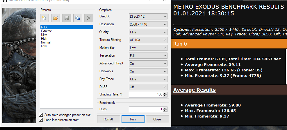Select the Extreme preset
The image size is (287, 130).
(x=46, y=31)
